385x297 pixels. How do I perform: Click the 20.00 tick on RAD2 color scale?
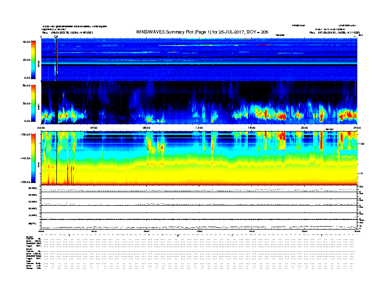26,60
